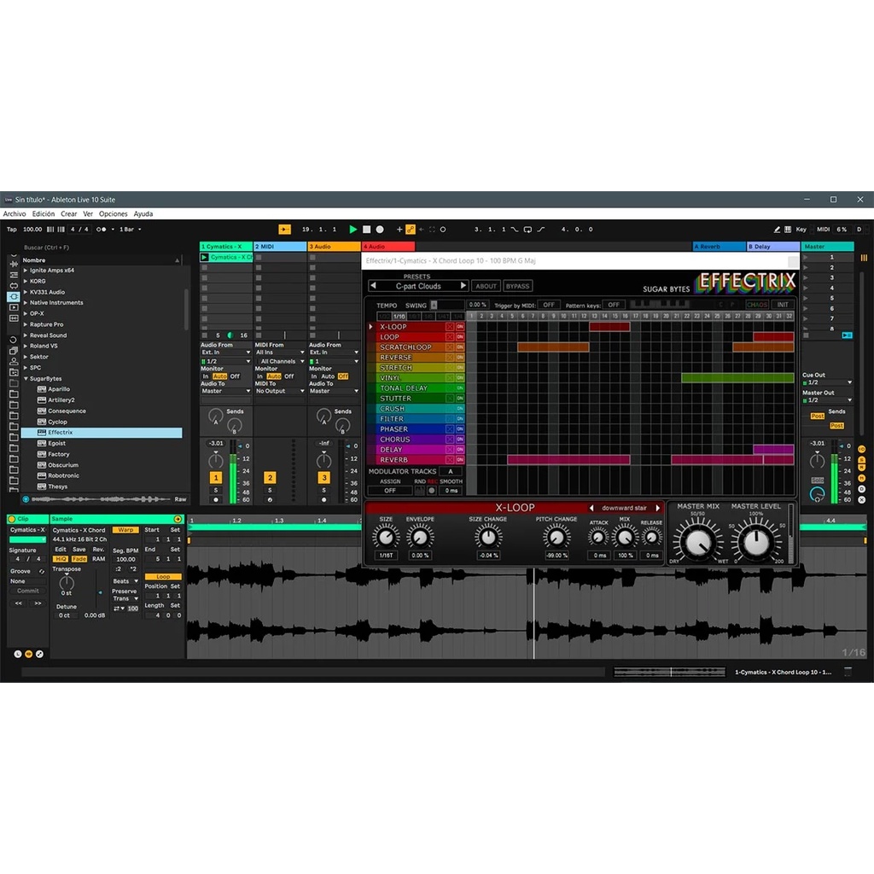
Task: Click the Arrangement Record circle button
Action: pos(380,230)
